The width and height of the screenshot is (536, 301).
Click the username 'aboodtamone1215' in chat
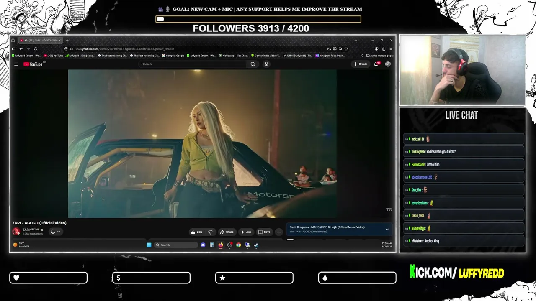(x=422, y=177)
